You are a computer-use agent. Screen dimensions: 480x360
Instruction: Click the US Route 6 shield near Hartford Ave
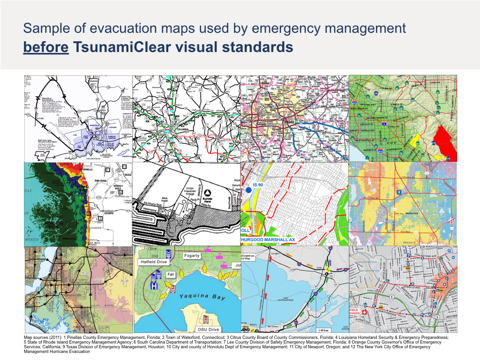(x=391, y=297)
